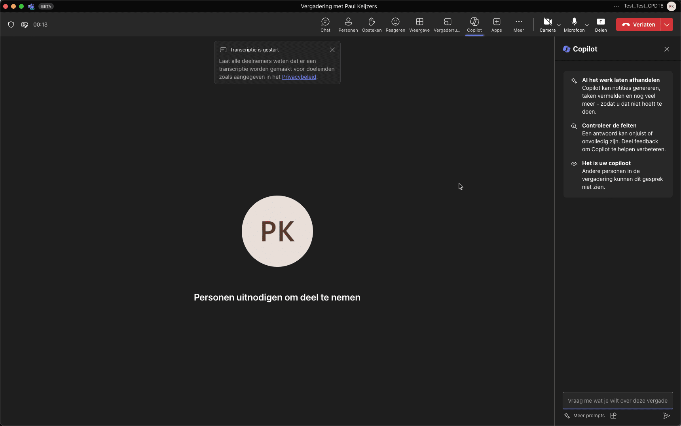
Task: Open the Meer overflow menu
Action: coord(518,25)
